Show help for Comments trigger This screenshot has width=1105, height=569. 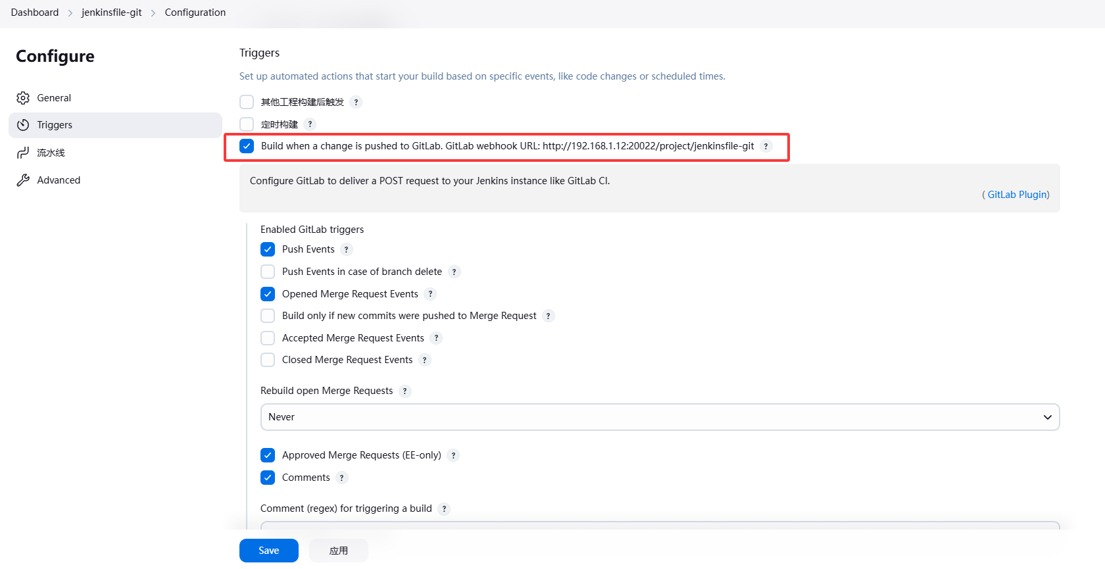click(x=341, y=478)
